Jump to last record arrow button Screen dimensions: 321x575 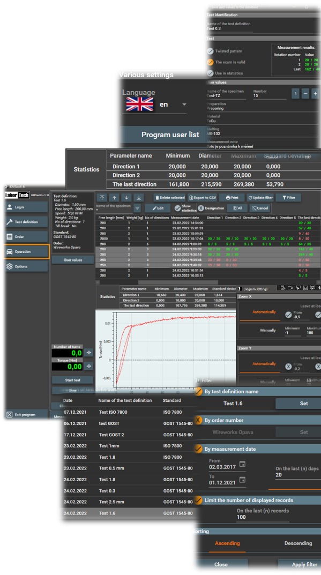[x=138, y=198]
